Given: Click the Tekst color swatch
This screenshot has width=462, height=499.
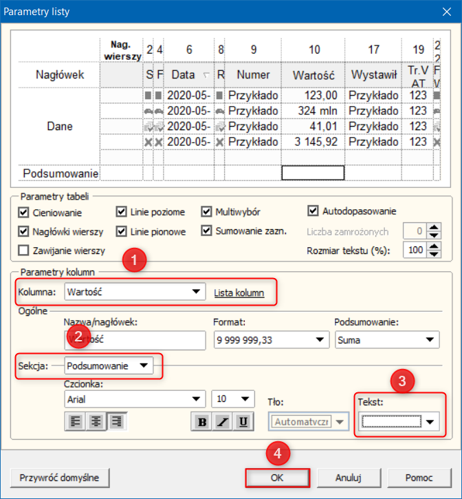Looking at the screenshot, I should pos(391,422).
